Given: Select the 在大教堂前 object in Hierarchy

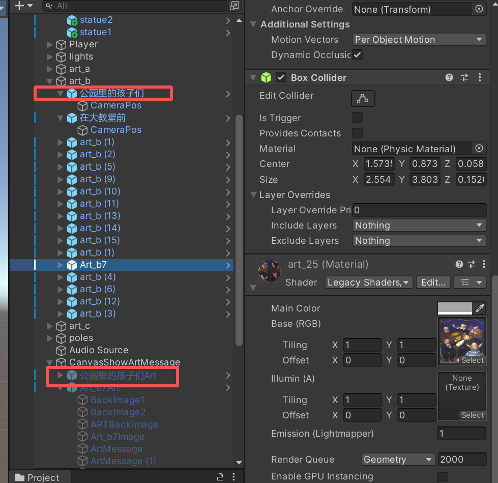Looking at the screenshot, I should pos(103,118).
